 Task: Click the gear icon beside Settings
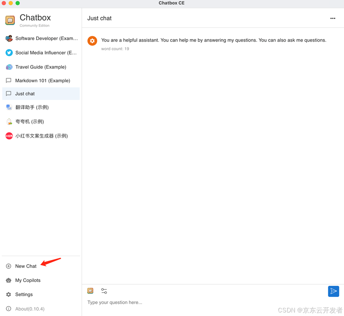[x=9, y=294]
